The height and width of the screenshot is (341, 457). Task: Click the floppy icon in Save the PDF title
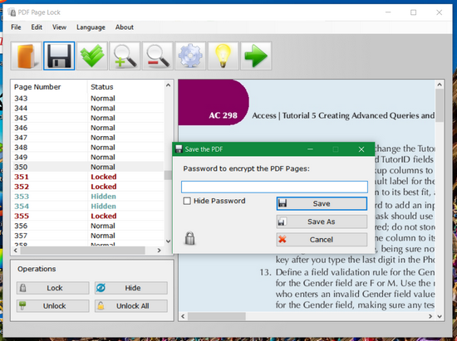coord(179,149)
